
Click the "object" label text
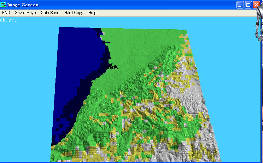click(x=8, y=20)
